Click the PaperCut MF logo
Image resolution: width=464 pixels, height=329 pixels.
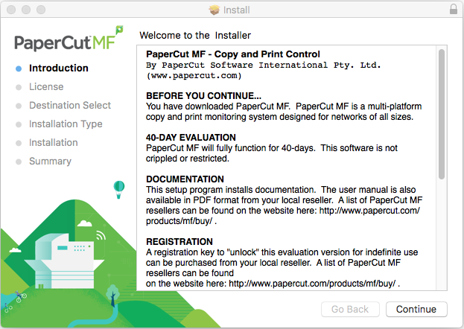(x=69, y=39)
